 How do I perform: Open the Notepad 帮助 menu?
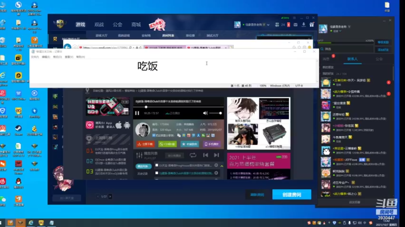click(80, 57)
